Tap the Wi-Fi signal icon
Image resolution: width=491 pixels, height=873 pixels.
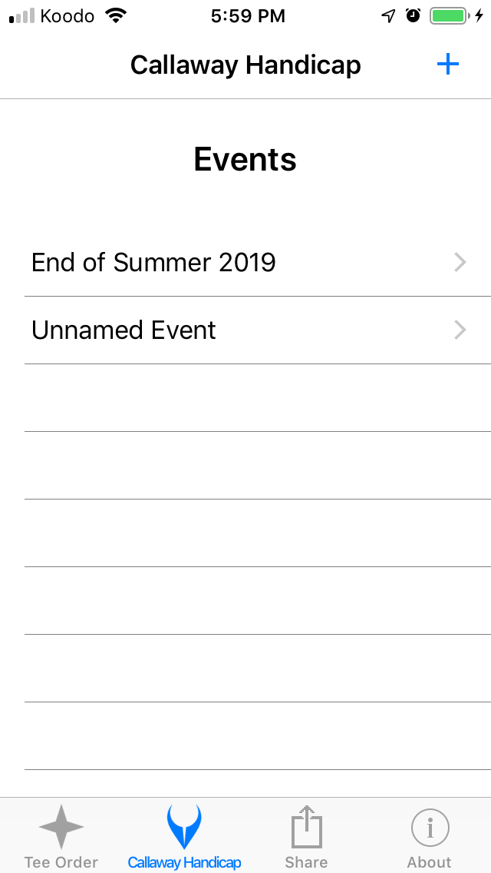point(114,14)
